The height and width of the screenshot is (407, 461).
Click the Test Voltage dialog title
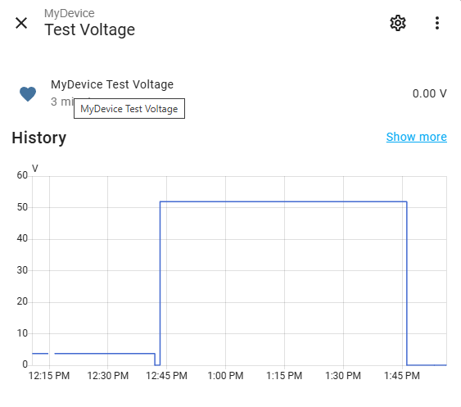[90, 29]
